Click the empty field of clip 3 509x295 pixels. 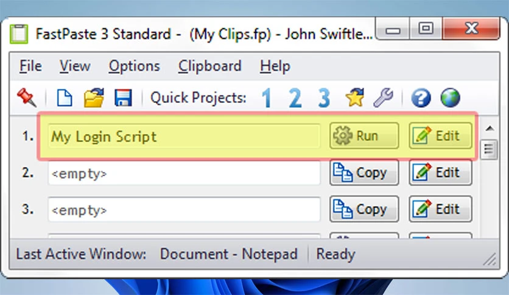click(184, 210)
